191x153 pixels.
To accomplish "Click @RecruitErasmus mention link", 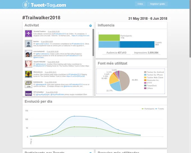I will pos(43,54).
